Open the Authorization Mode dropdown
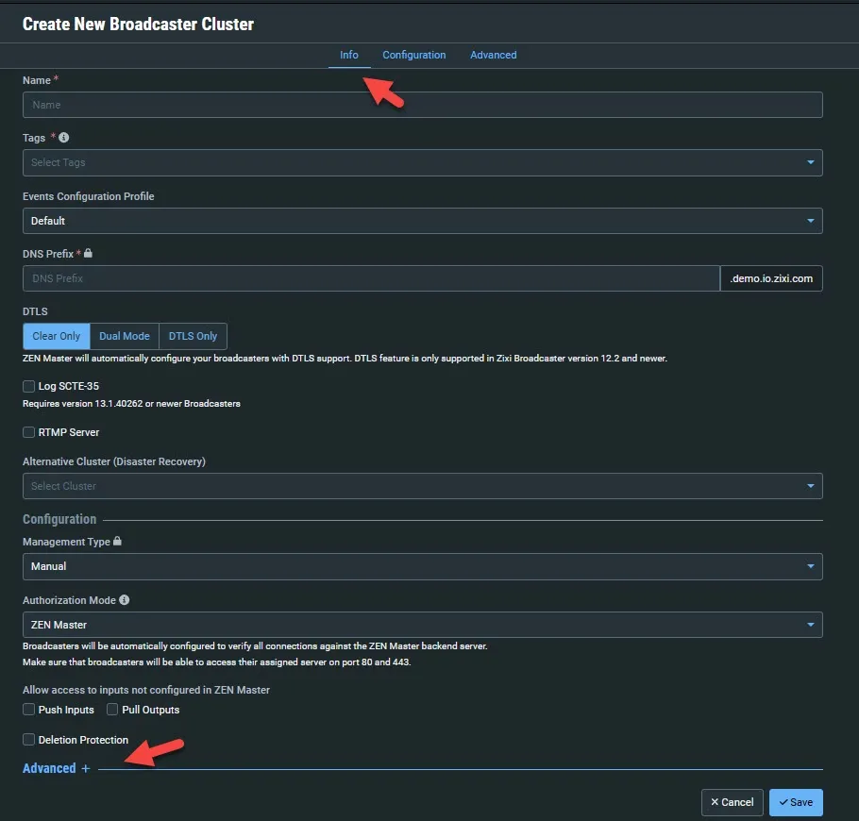859x821 pixels. (422, 625)
